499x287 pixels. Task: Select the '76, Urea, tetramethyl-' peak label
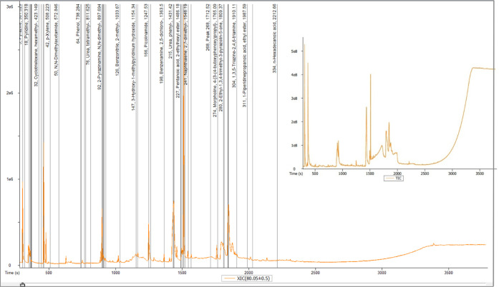pos(88,35)
